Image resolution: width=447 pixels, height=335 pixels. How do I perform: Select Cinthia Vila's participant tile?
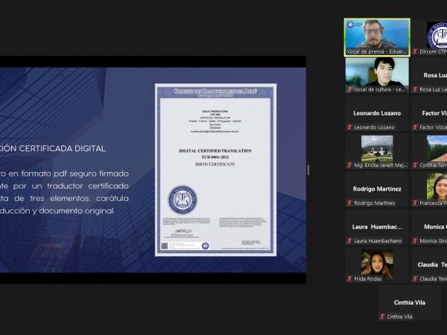tap(410, 302)
